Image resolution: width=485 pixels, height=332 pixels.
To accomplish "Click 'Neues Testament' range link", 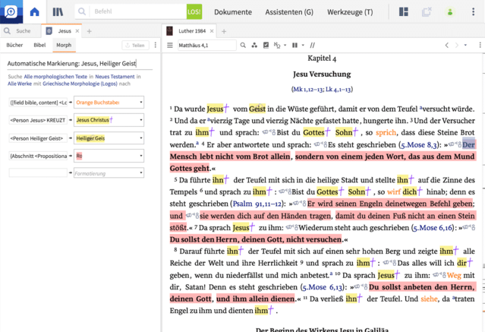I will (115, 77).
